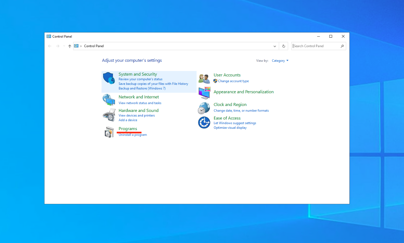Expand the address bar breadcrumb chevron
404x243 pixels.
(x=81, y=46)
